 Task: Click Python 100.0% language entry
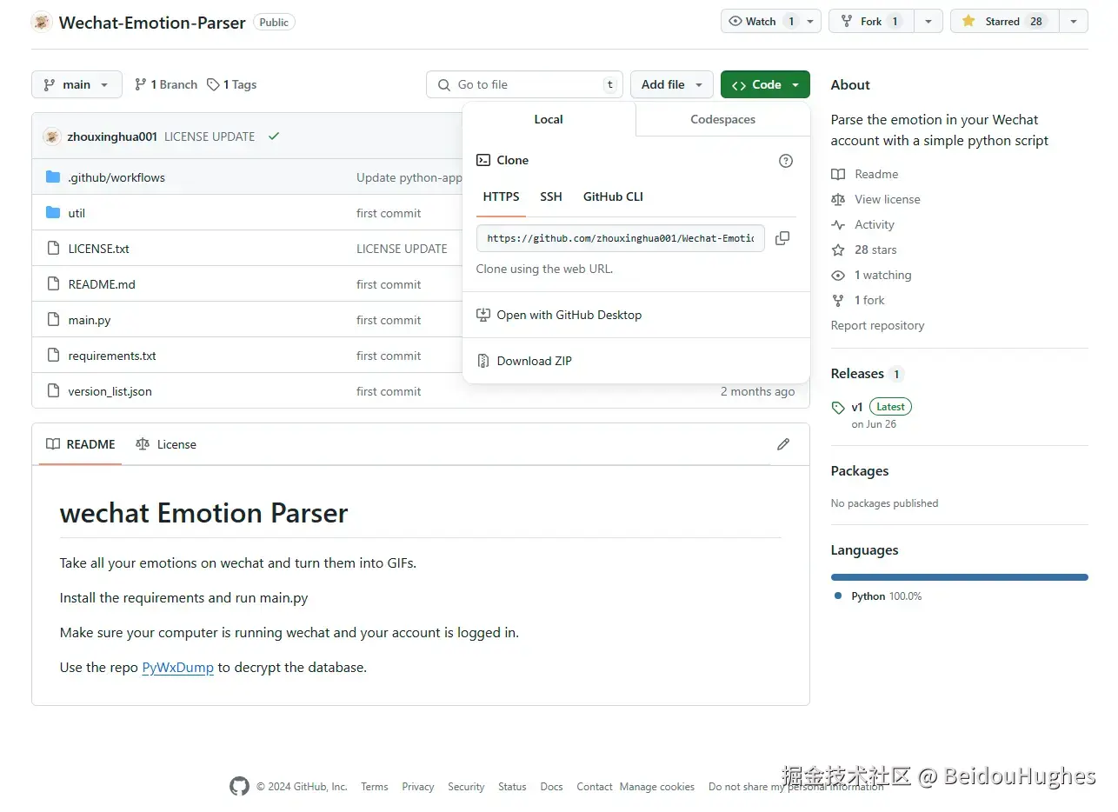coord(878,596)
